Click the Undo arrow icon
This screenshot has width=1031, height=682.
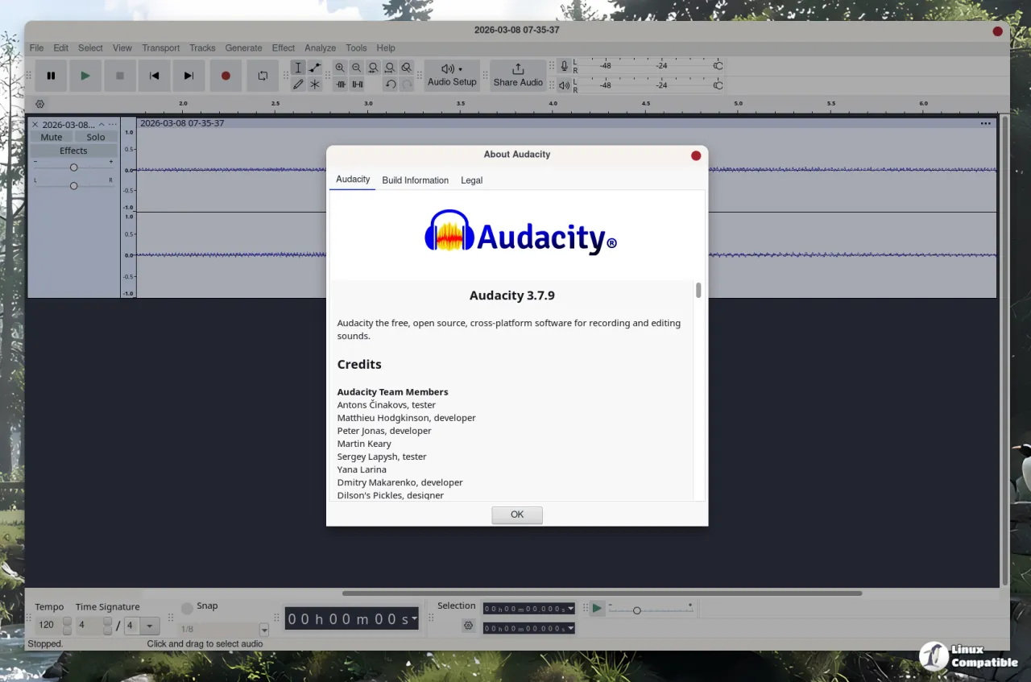pyautogui.click(x=391, y=84)
